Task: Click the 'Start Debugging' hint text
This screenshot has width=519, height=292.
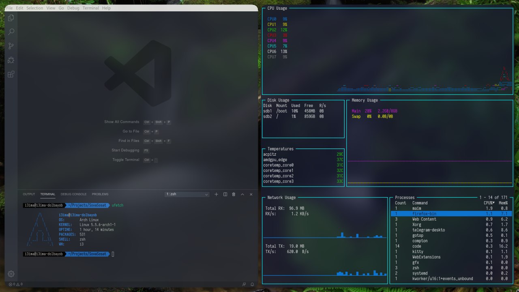Action: (x=125, y=150)
